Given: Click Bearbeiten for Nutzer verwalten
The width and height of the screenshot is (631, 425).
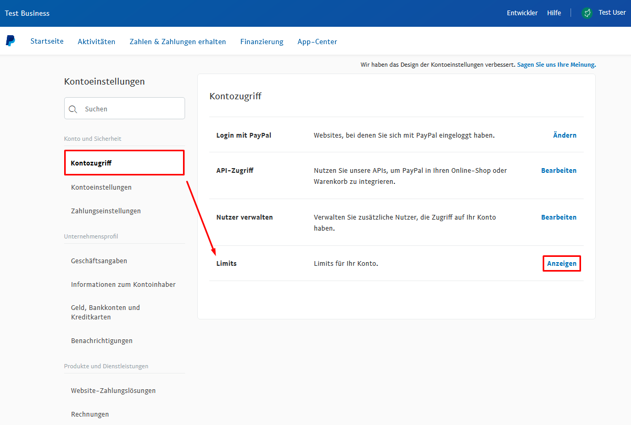Looking at the screenshot, I should click(x=559, y=217).
